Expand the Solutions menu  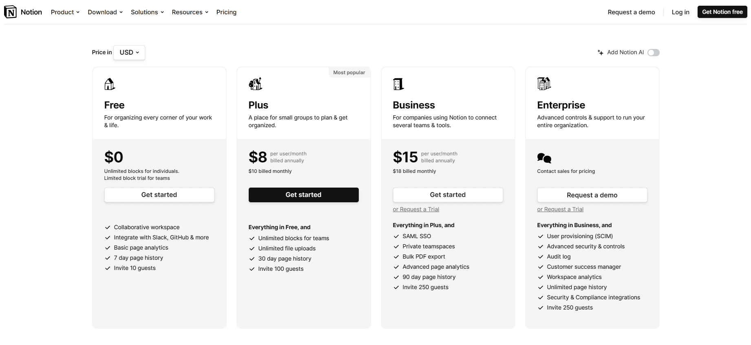pyautogui.click(x=147, y=12)
